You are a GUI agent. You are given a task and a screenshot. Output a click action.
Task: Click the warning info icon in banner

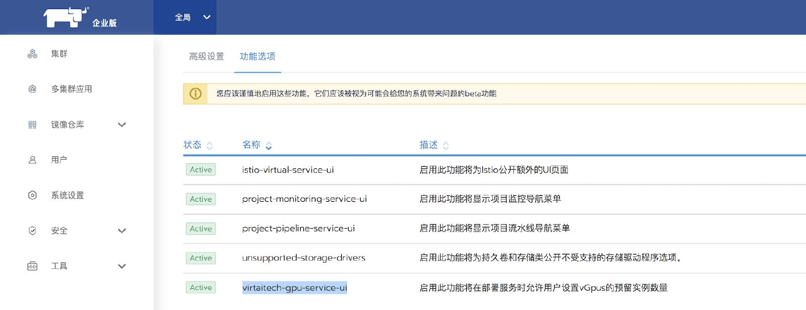196,93
